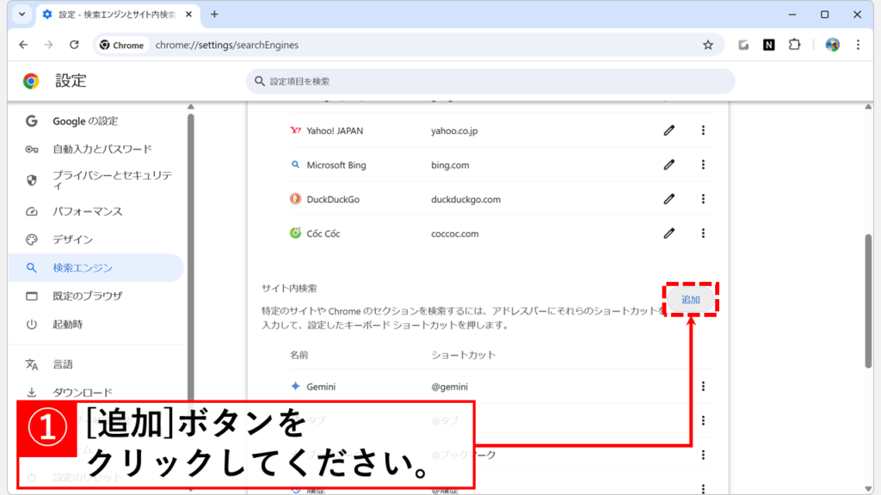Image resolution: width=881 pixels, height=495 pixels.
Task: Open the Extensions puzzle icon
Action: coord(794,45)
